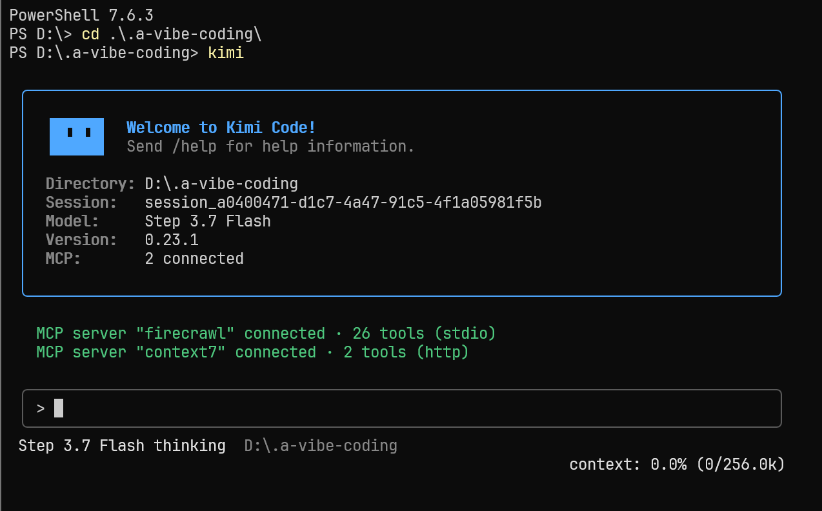Click the "MCP:" label
The image size is (822, 511).
click(63, 259)
